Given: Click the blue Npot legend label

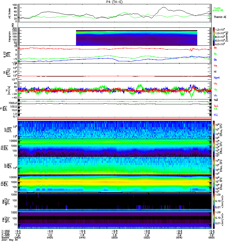Looking at the screenshot, I should 217,78.
